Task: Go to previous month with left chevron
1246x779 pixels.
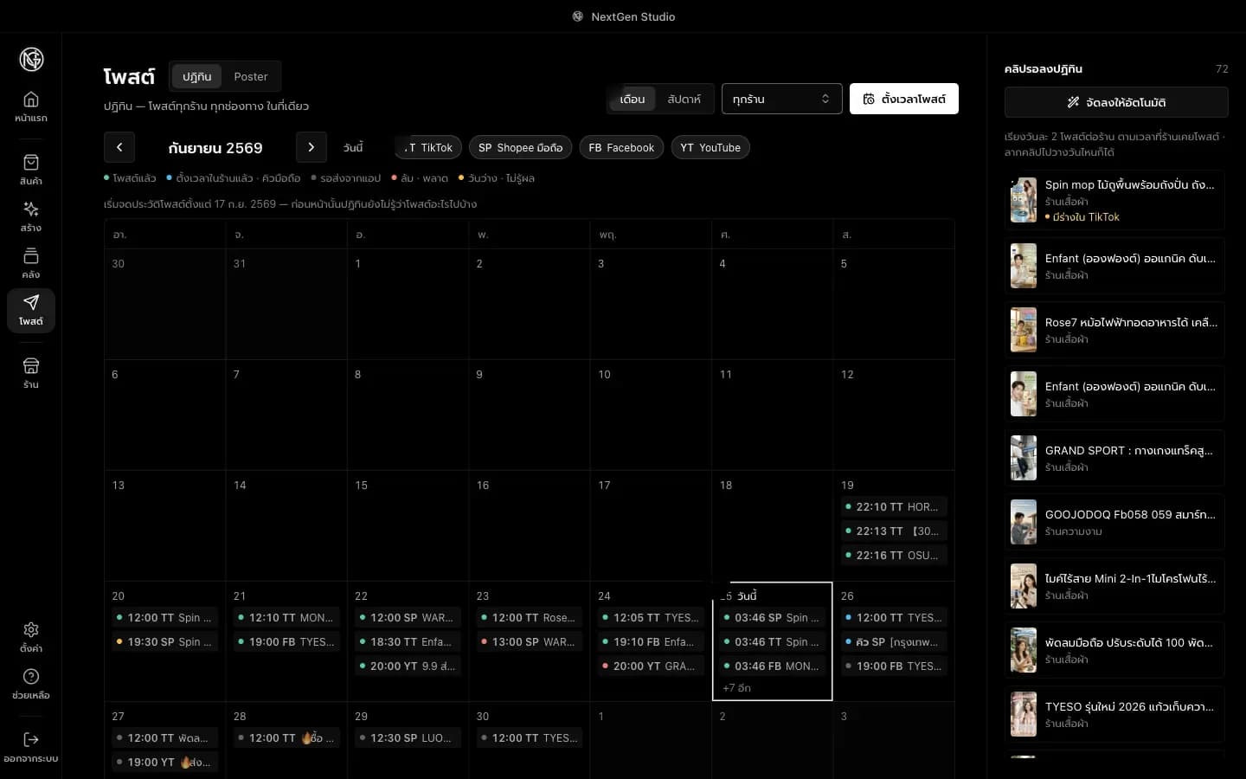Action: pos(119,147)
